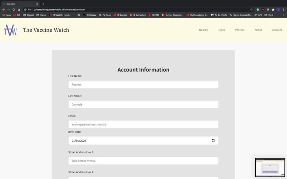Click the Email: label
Screen dimensions: 287x179
72,116
